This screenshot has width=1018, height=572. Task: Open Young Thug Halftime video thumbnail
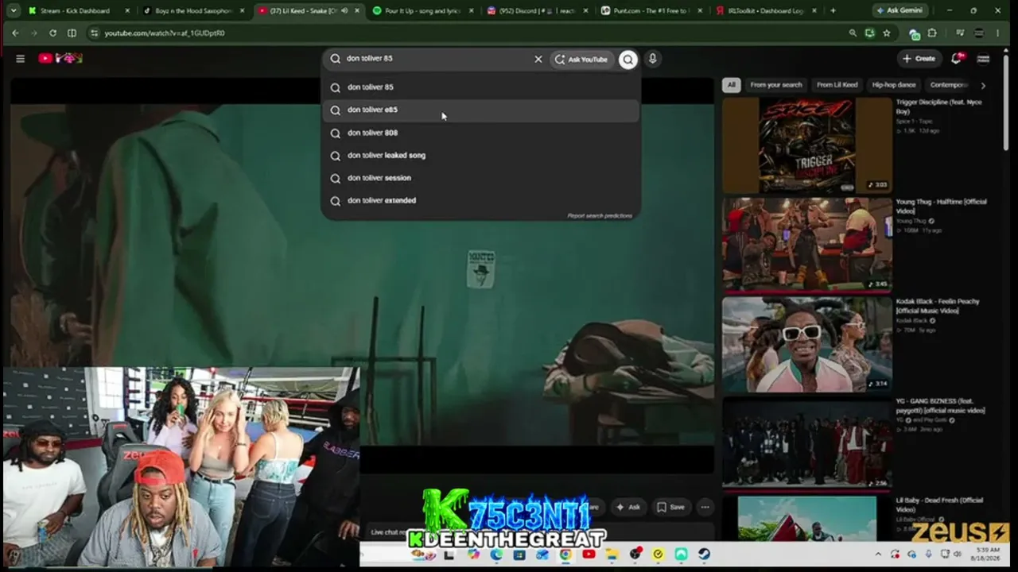[x=807, y=245]
